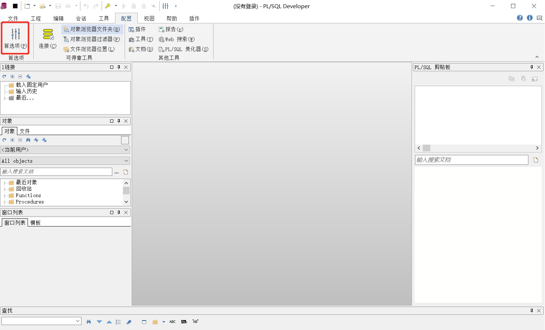545x330 pixels.
Task: Find next with down triangle in 查找 bar
Action: coord(99,322)
